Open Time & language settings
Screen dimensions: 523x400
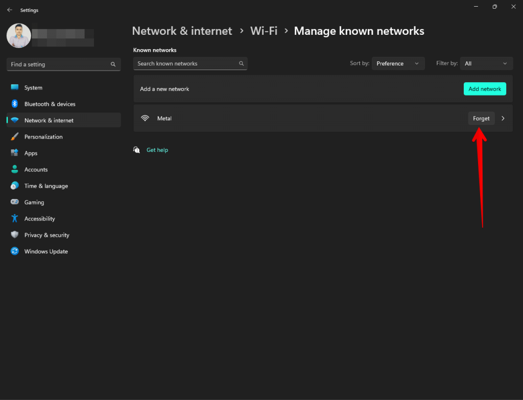tap(64, 186)
